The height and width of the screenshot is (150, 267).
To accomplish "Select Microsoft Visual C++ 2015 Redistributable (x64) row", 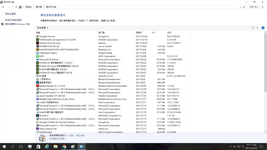I will (x=113, y=93).
